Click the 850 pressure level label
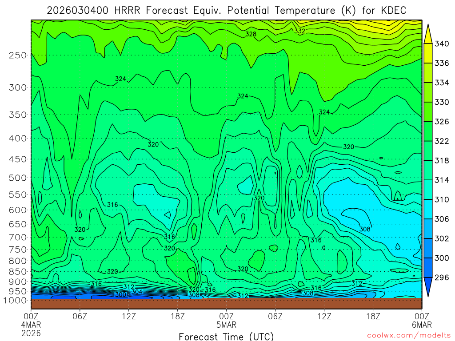Image resolution: width=455 pixels, height=341 pixels. (x=18, y=272)
